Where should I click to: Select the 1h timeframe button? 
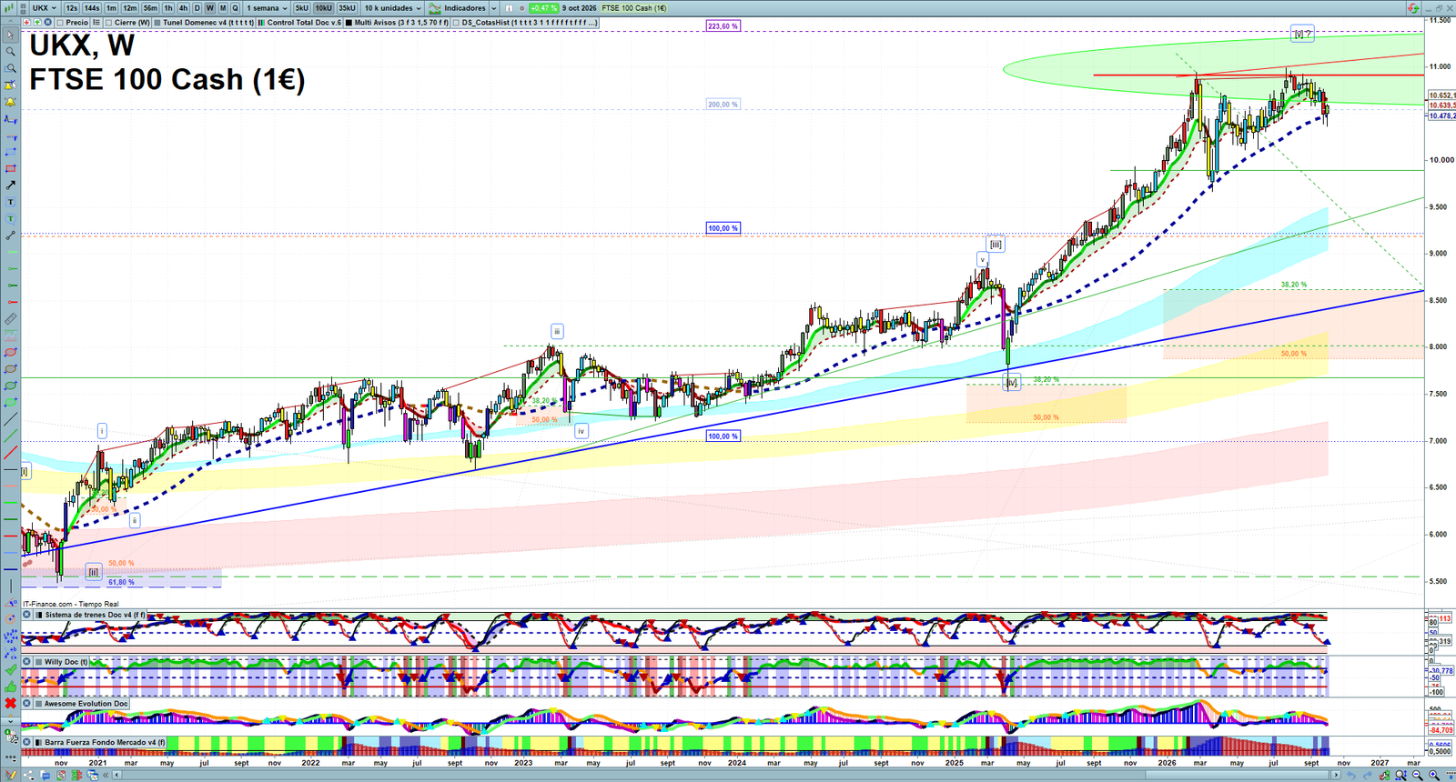(168, 8)
